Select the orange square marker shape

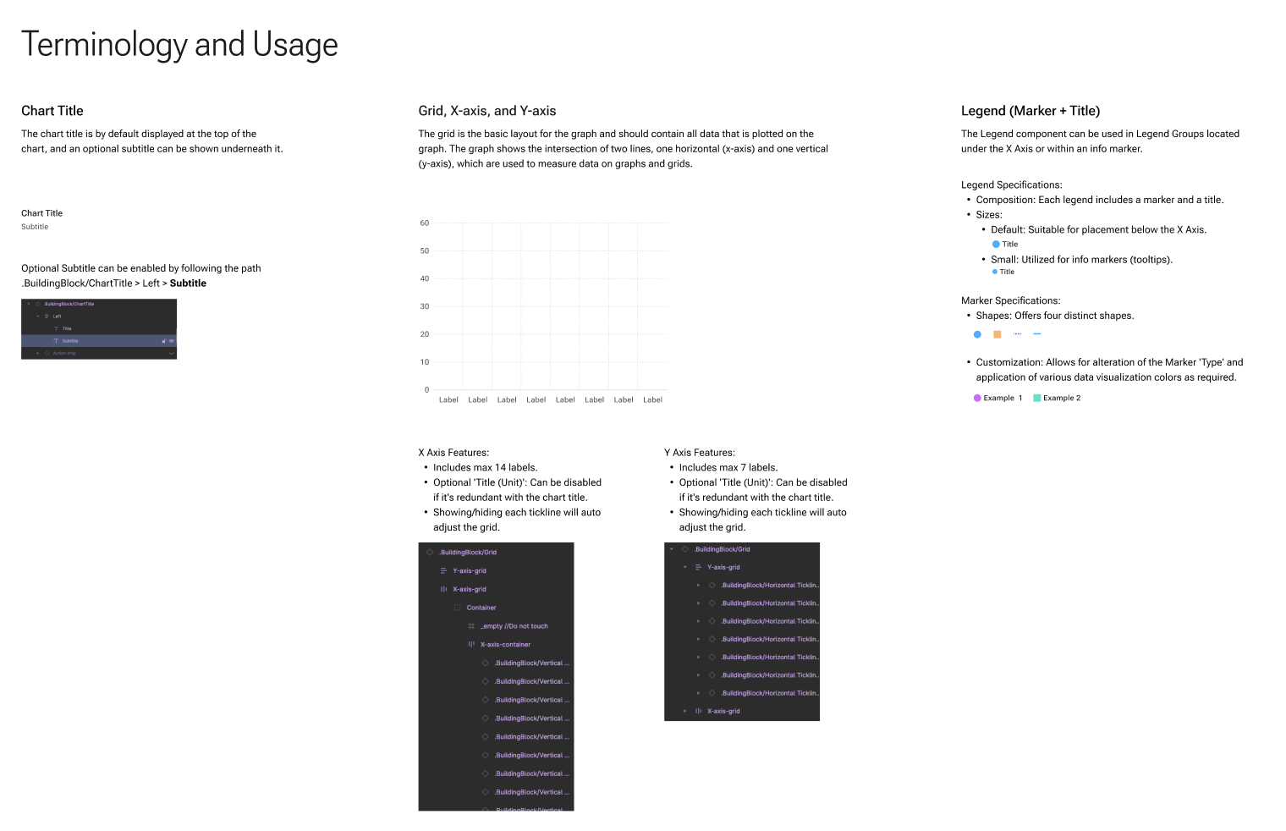click(997, 334)
